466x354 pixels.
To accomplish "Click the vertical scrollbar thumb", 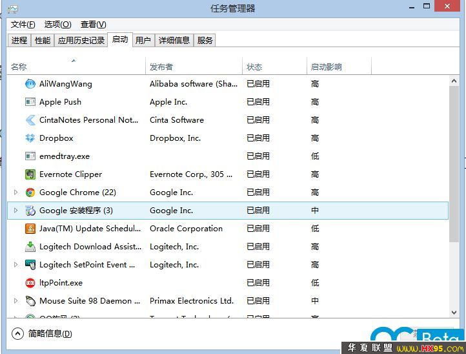I will 454,164.
